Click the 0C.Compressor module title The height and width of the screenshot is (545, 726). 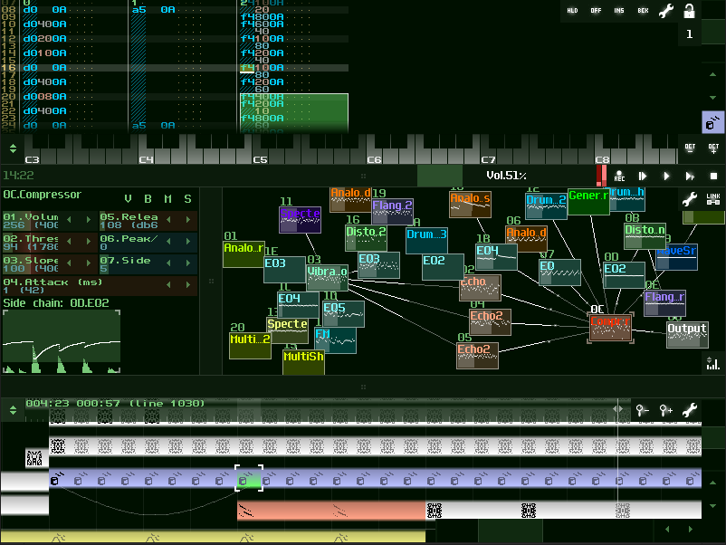[x=43, y=195]
